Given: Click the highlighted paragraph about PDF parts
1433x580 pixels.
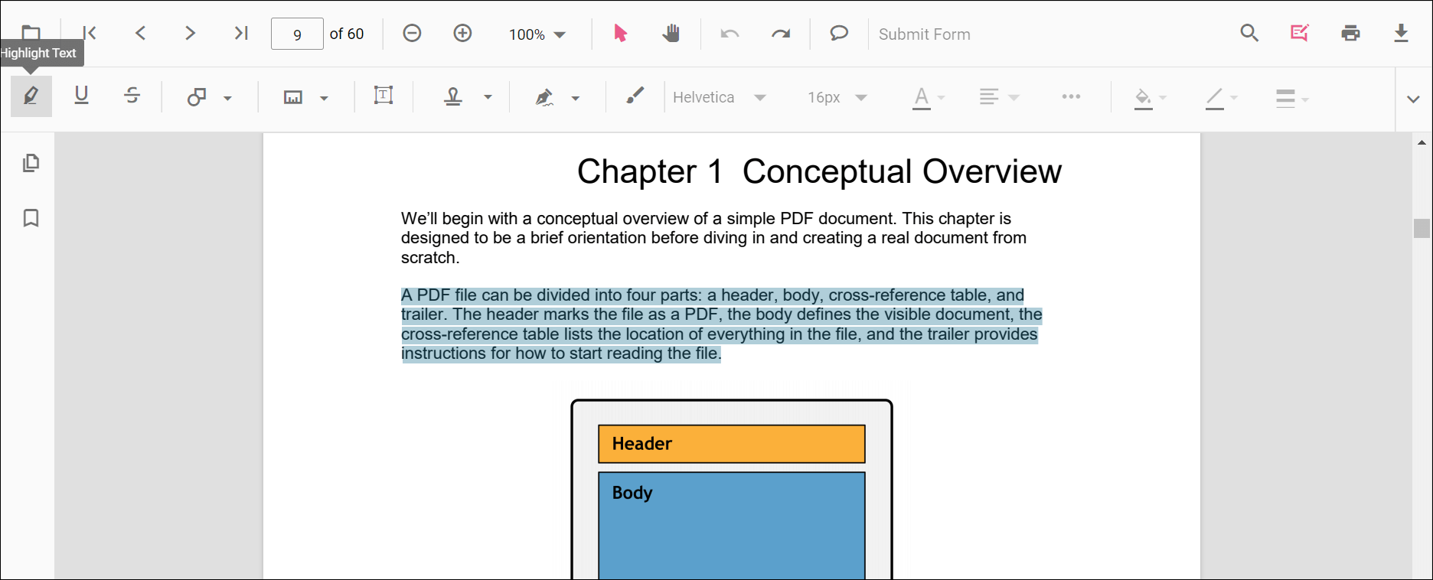Looking at the screenshot, I should (721, 324).
